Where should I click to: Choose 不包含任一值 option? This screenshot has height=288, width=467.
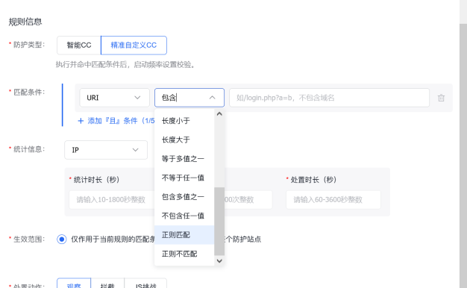[184, 216]
